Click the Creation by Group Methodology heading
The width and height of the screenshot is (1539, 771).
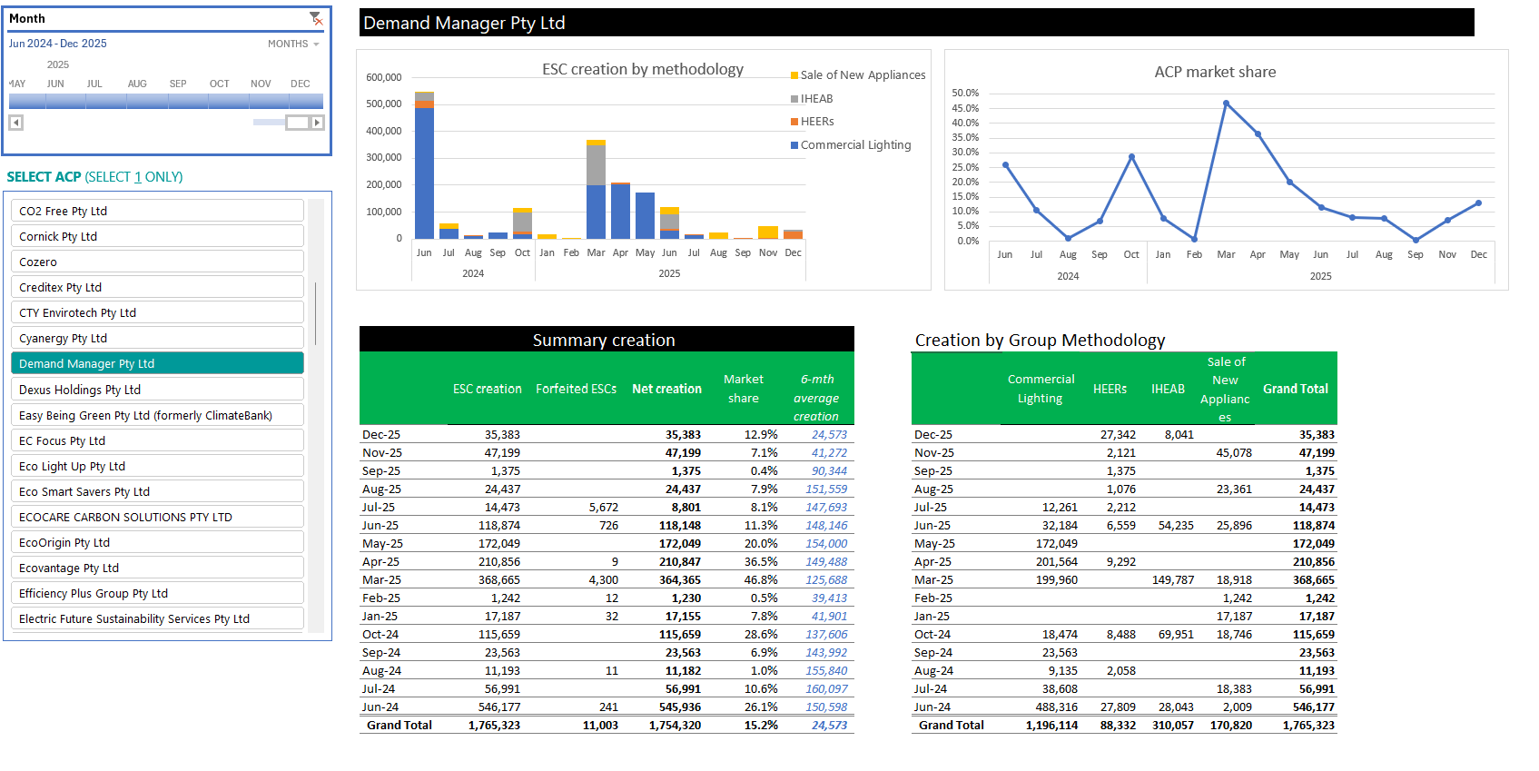pyautogui.click(x=1040, y=340)
